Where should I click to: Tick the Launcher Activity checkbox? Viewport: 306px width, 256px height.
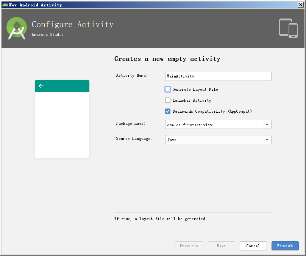[168, 100]
